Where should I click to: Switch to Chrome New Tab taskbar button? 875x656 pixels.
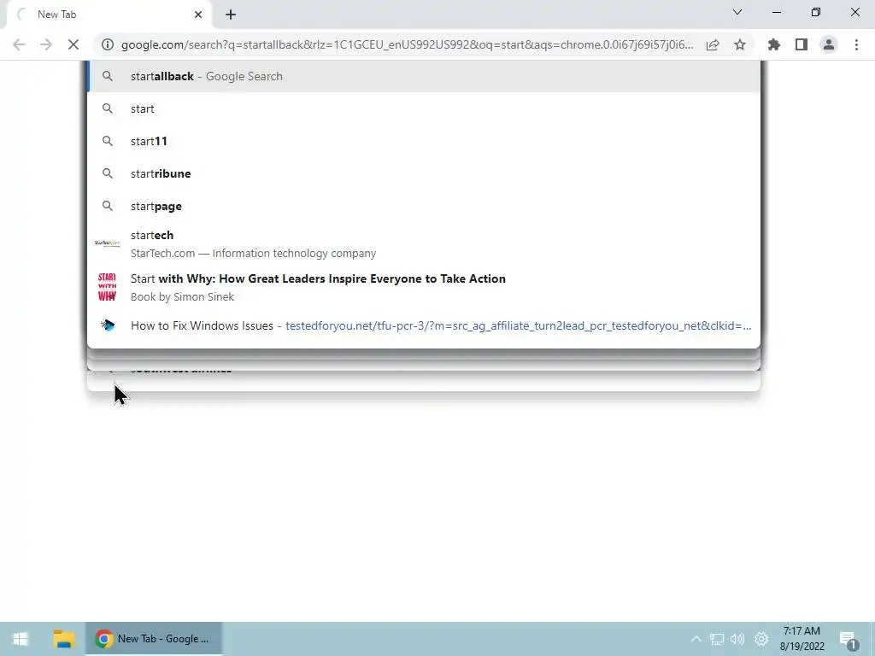pyautogui.click(x=154, y=639)
